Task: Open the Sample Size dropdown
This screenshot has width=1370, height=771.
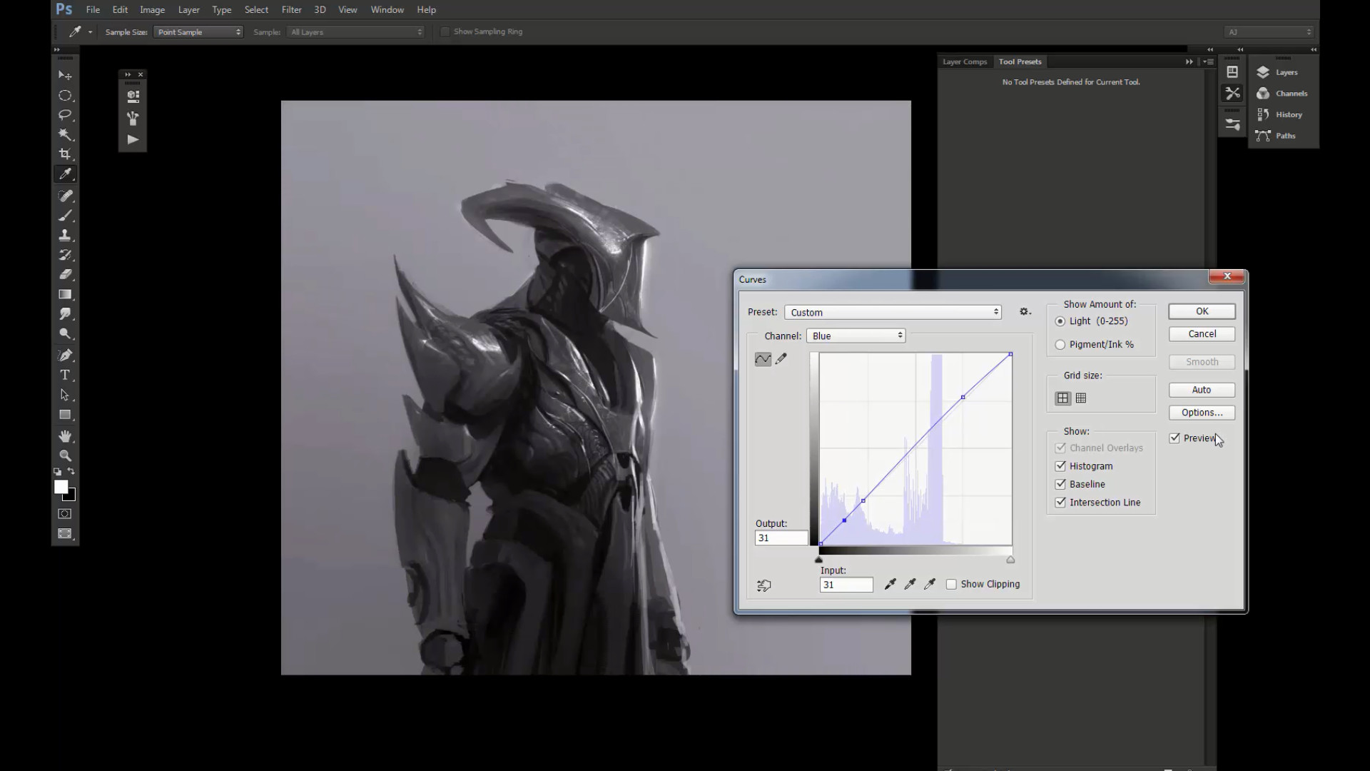Action: click(x=198, y=32)
